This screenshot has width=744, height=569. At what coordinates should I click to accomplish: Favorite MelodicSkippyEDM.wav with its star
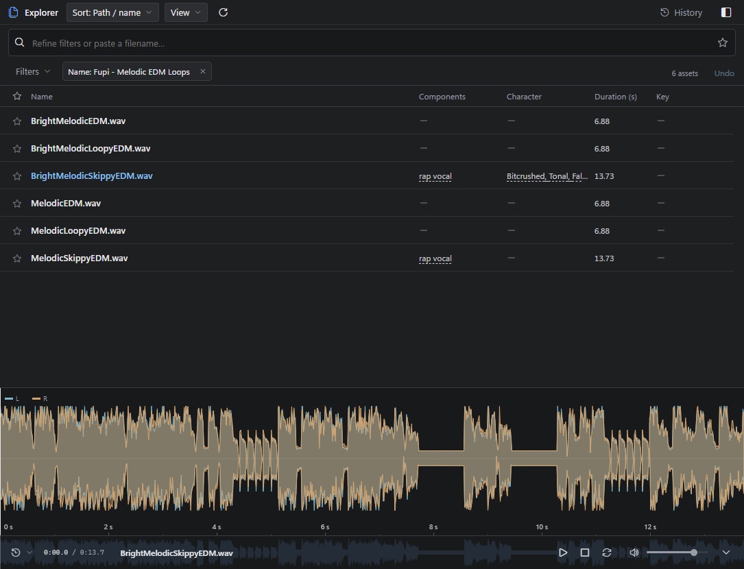pyautogui.click(x=17, y=258)
